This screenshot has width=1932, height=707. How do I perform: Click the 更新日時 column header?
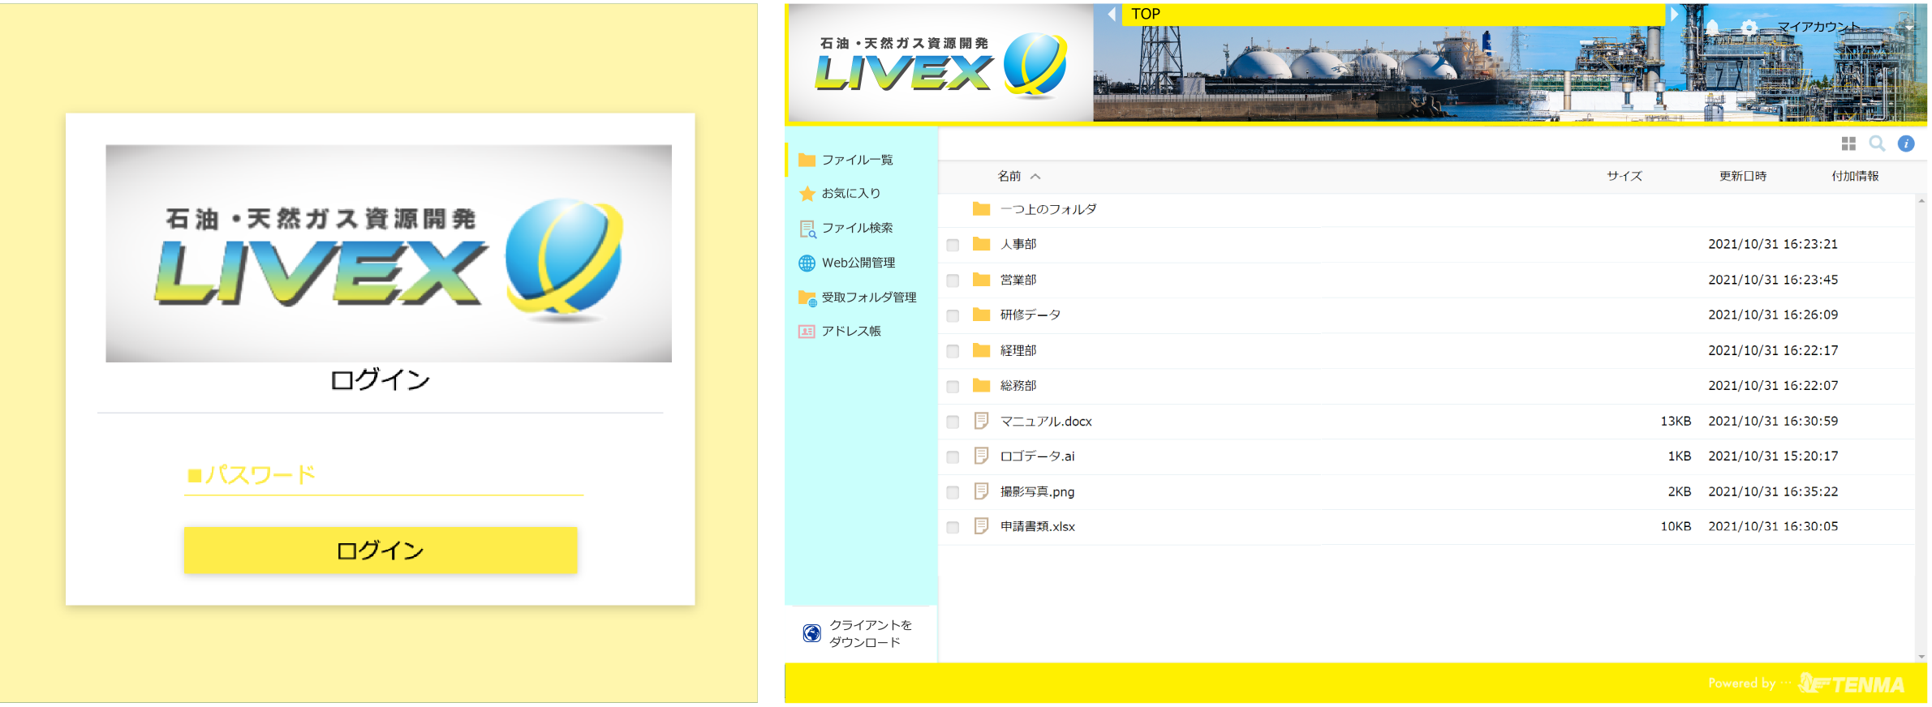coord(1742,176)
